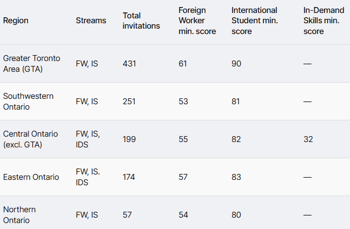Select the International Student min. score header
This screenshot has width=350, height=229.
(254, 21)
